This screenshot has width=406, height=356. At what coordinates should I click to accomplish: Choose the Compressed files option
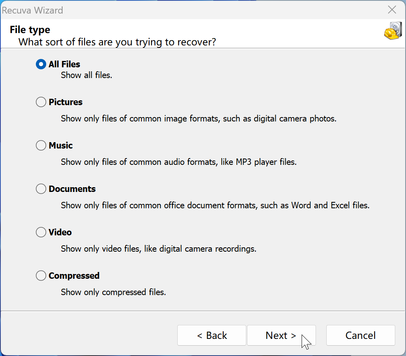click(x=41, y=276)
